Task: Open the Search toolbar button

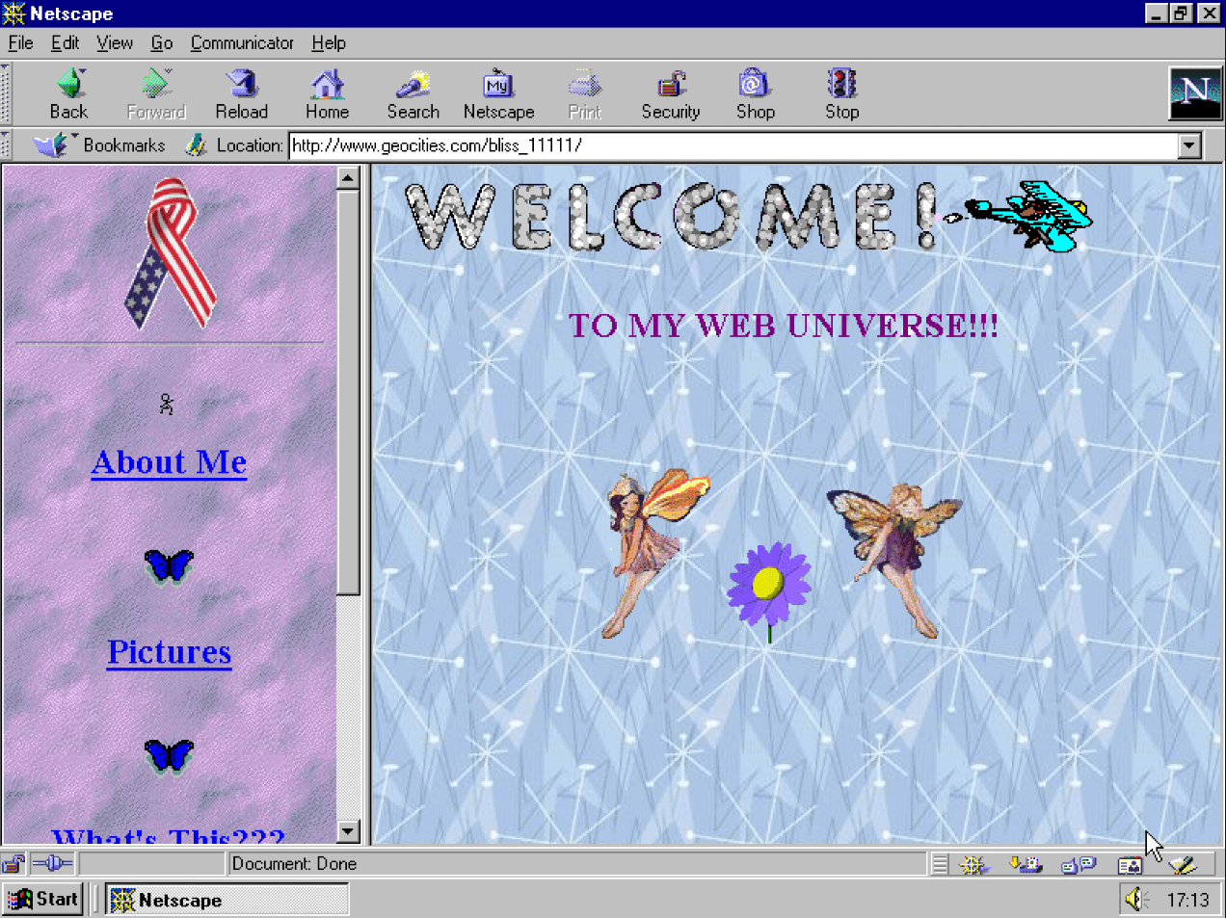Action: [413, 94]
